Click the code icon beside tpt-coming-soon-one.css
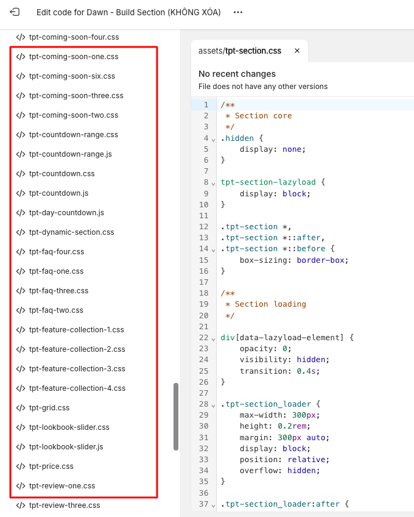Viewport: 414px width, 517px height. (x=21, y=56)
